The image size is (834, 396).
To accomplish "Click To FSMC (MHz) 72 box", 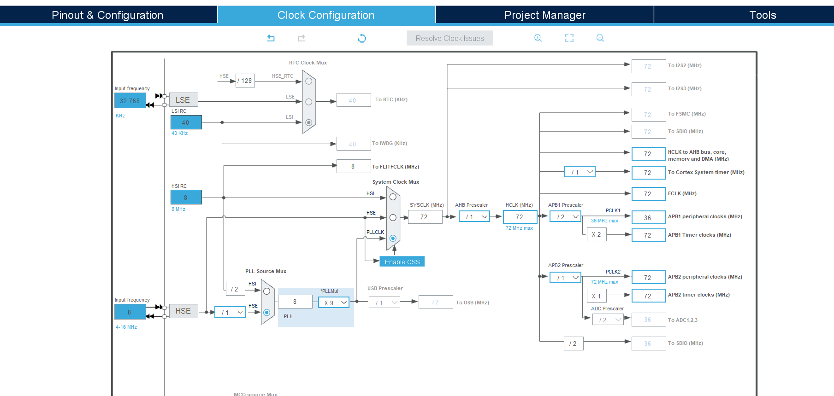I will pyautogui.click(x=649, y=115).
